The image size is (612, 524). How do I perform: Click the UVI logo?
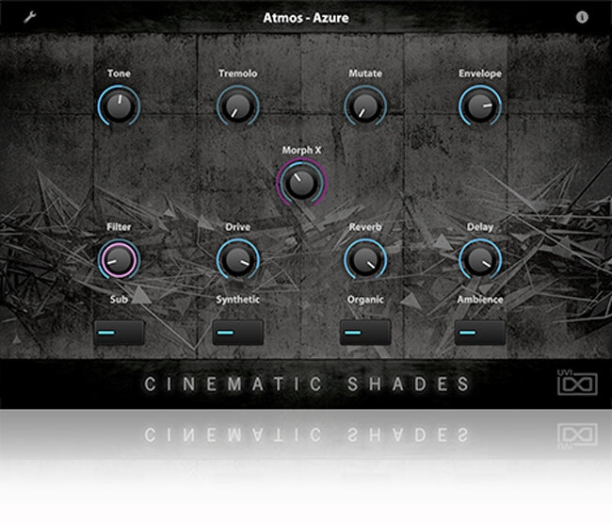(x=577, y=383)
